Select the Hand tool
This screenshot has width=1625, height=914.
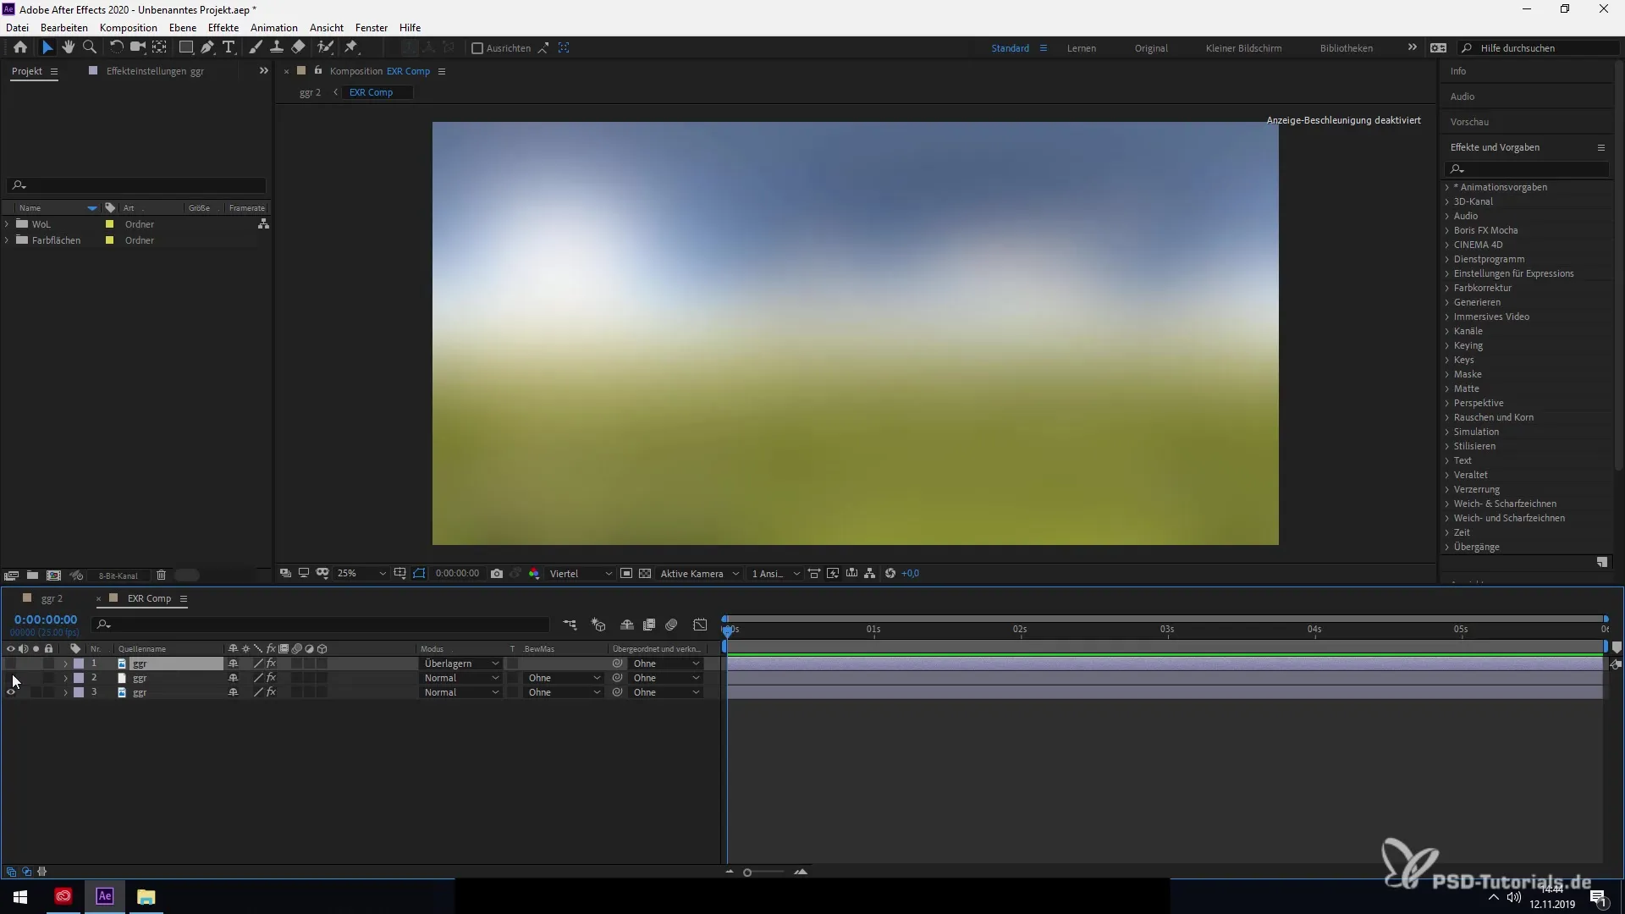coord(68,47)
